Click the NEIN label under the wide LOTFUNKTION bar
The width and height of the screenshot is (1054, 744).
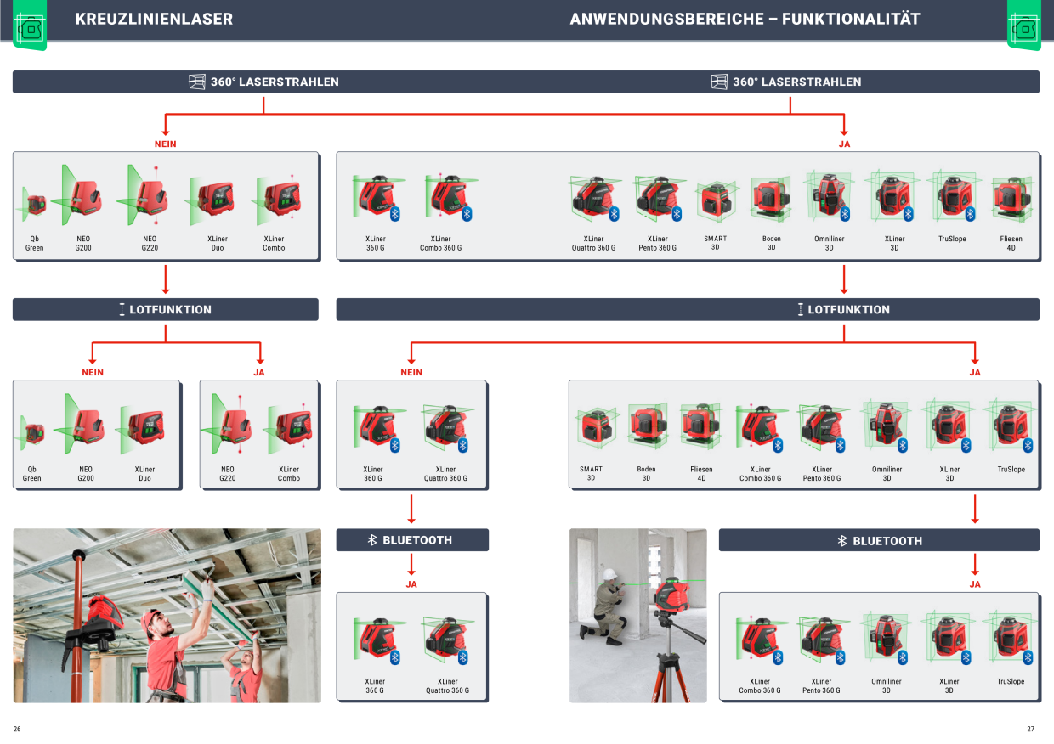click(x=411, y=372)
